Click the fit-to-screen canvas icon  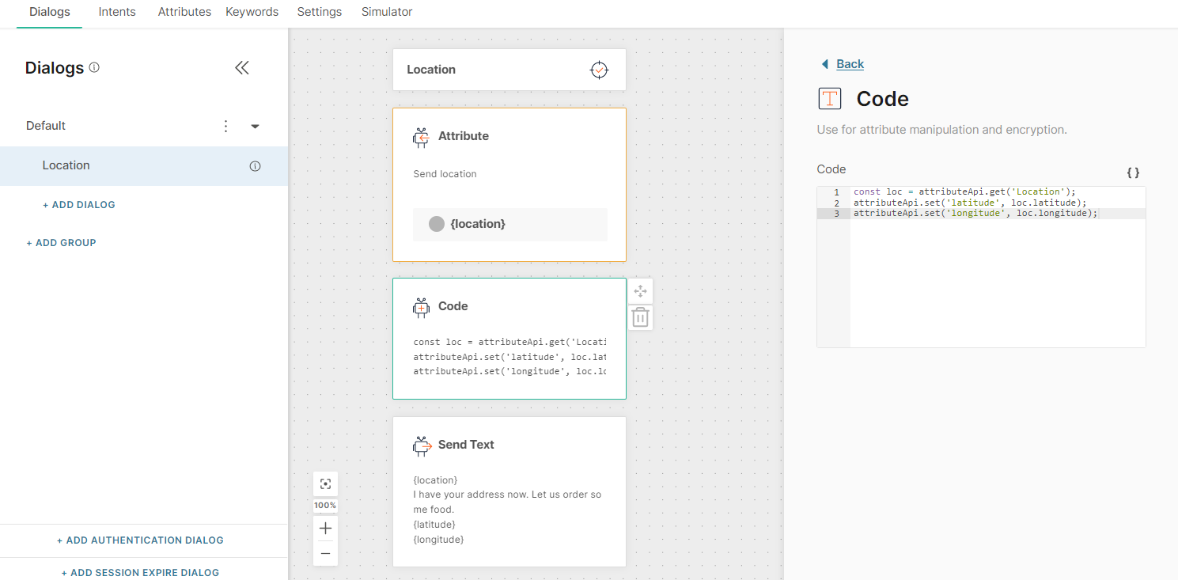(325, 484)
